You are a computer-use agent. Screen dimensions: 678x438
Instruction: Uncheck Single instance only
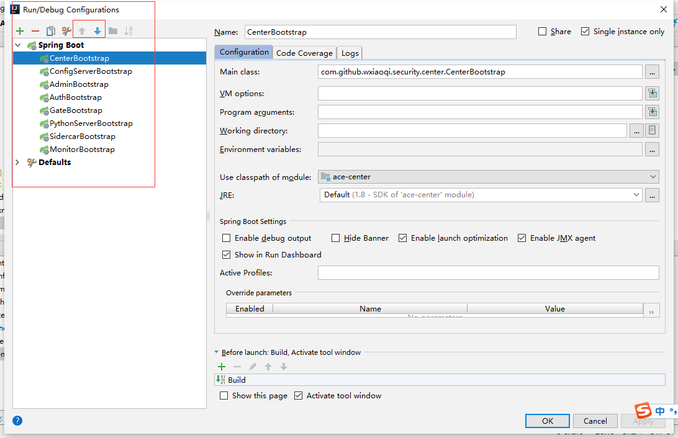(x=585, y=32)
